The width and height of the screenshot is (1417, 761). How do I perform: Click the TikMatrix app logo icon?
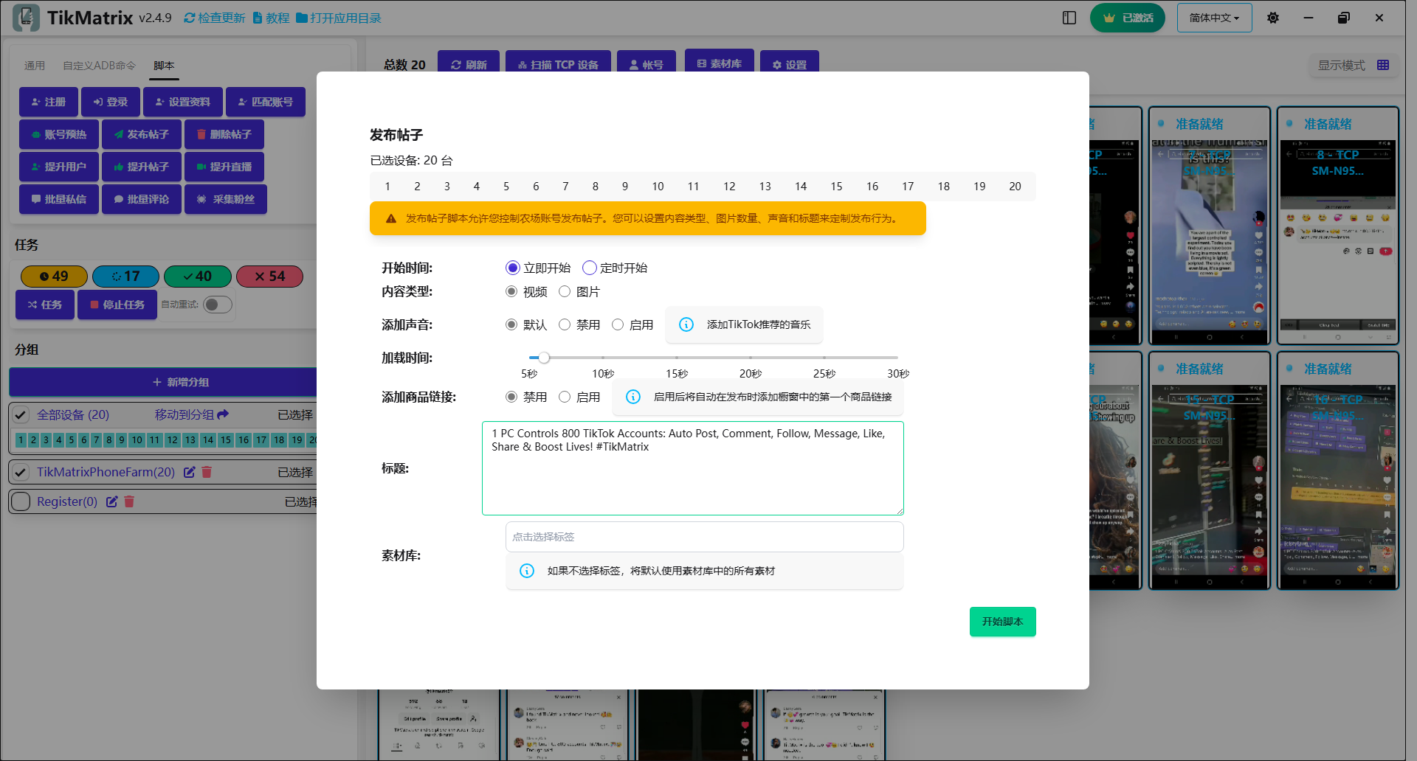pos(27,18)
